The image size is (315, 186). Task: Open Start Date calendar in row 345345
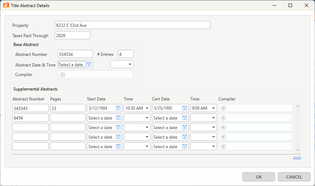[x=118, y=108]
